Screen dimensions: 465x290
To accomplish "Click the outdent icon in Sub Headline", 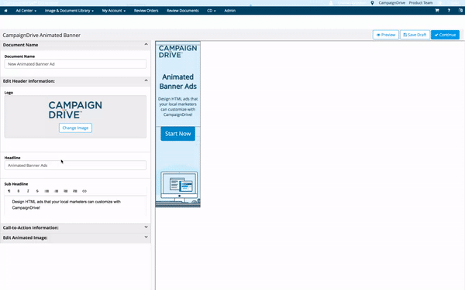I will click(66, 191).
